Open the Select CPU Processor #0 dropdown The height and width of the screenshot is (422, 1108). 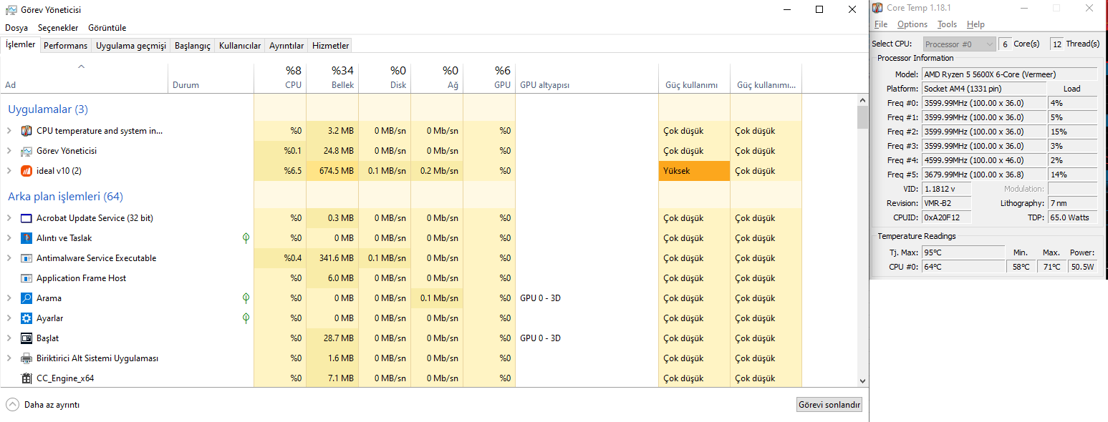point(959,44)
